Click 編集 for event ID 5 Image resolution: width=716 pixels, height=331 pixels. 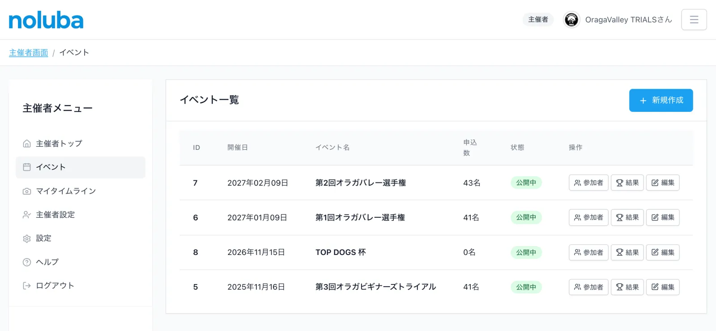pyautogui.click(x=663, y=287)
